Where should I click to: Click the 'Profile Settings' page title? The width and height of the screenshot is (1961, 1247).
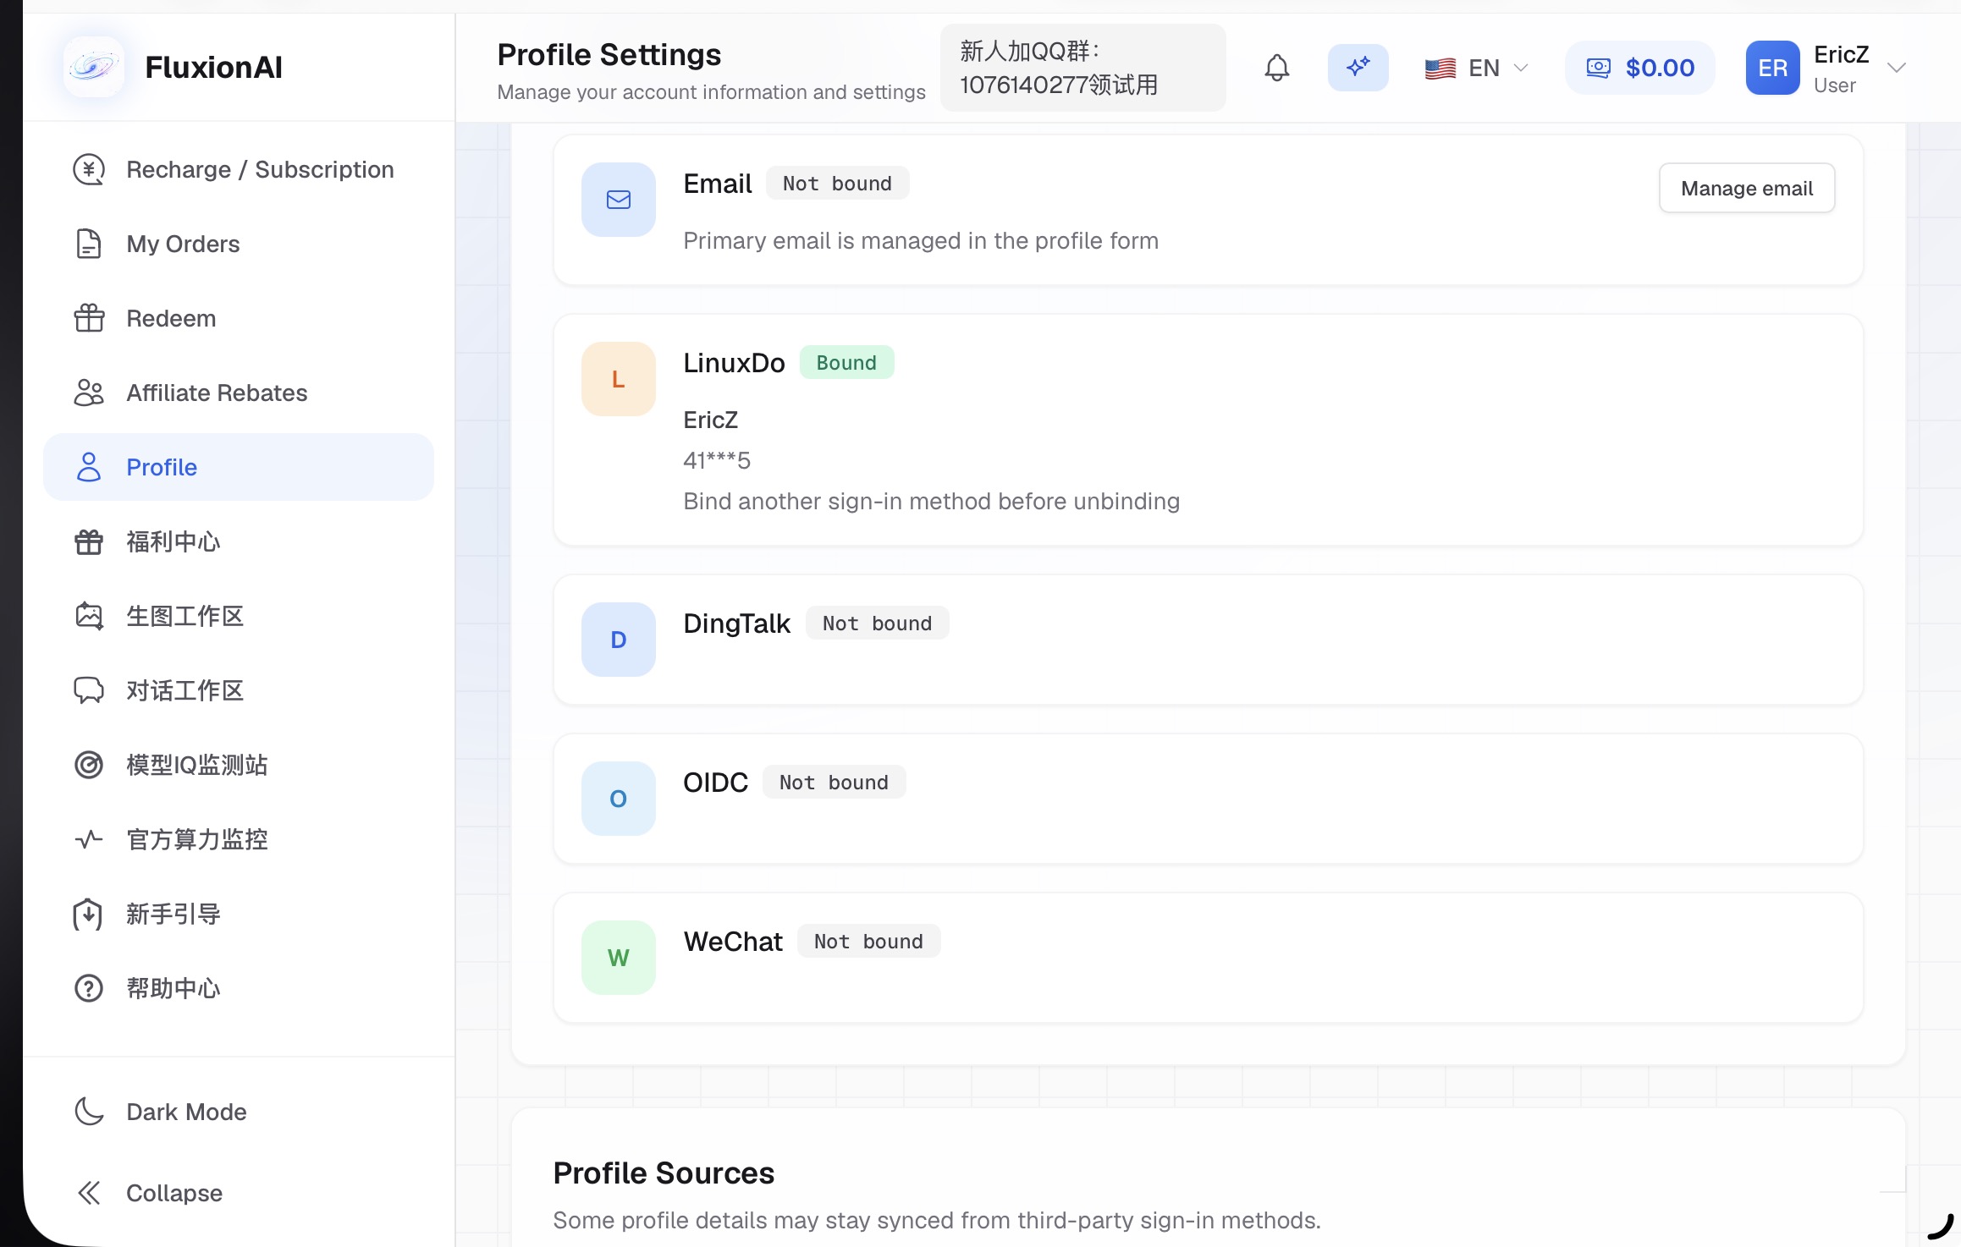(609, 54)
